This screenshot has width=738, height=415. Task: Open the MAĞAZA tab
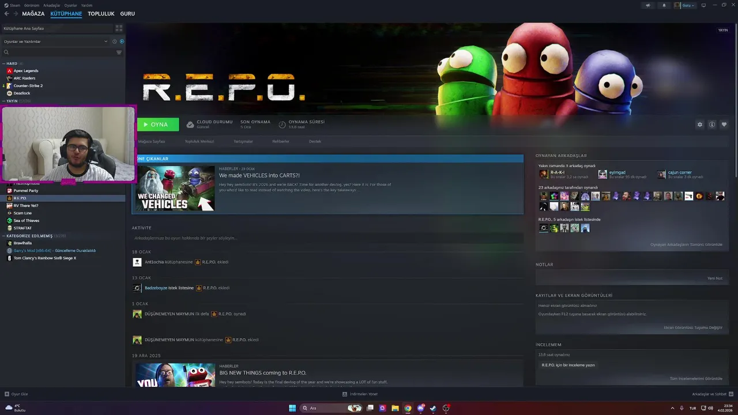33,14
